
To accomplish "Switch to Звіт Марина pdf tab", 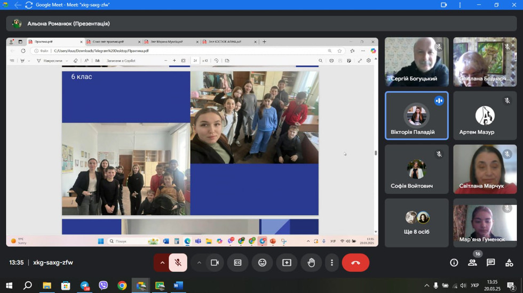I will [171, 42].
